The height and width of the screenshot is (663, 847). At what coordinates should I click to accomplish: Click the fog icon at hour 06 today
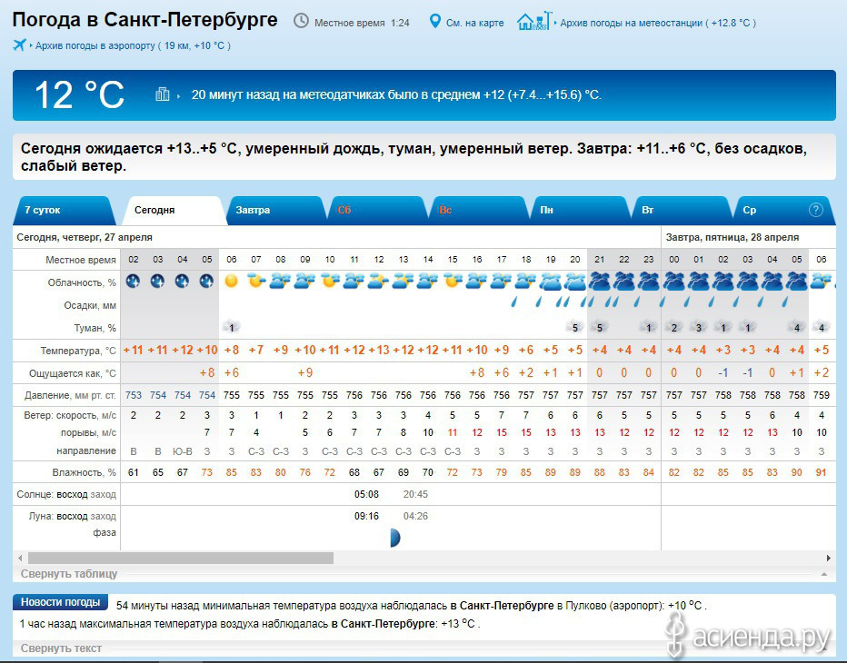point(231,327)
